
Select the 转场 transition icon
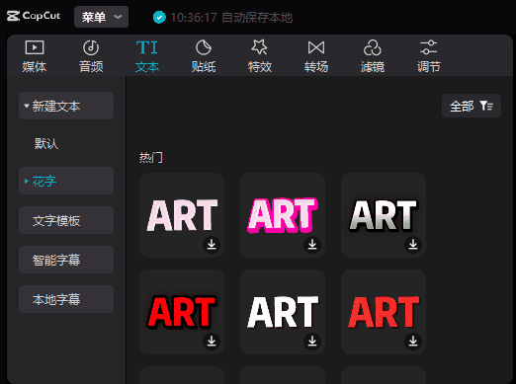coord(316,47)
